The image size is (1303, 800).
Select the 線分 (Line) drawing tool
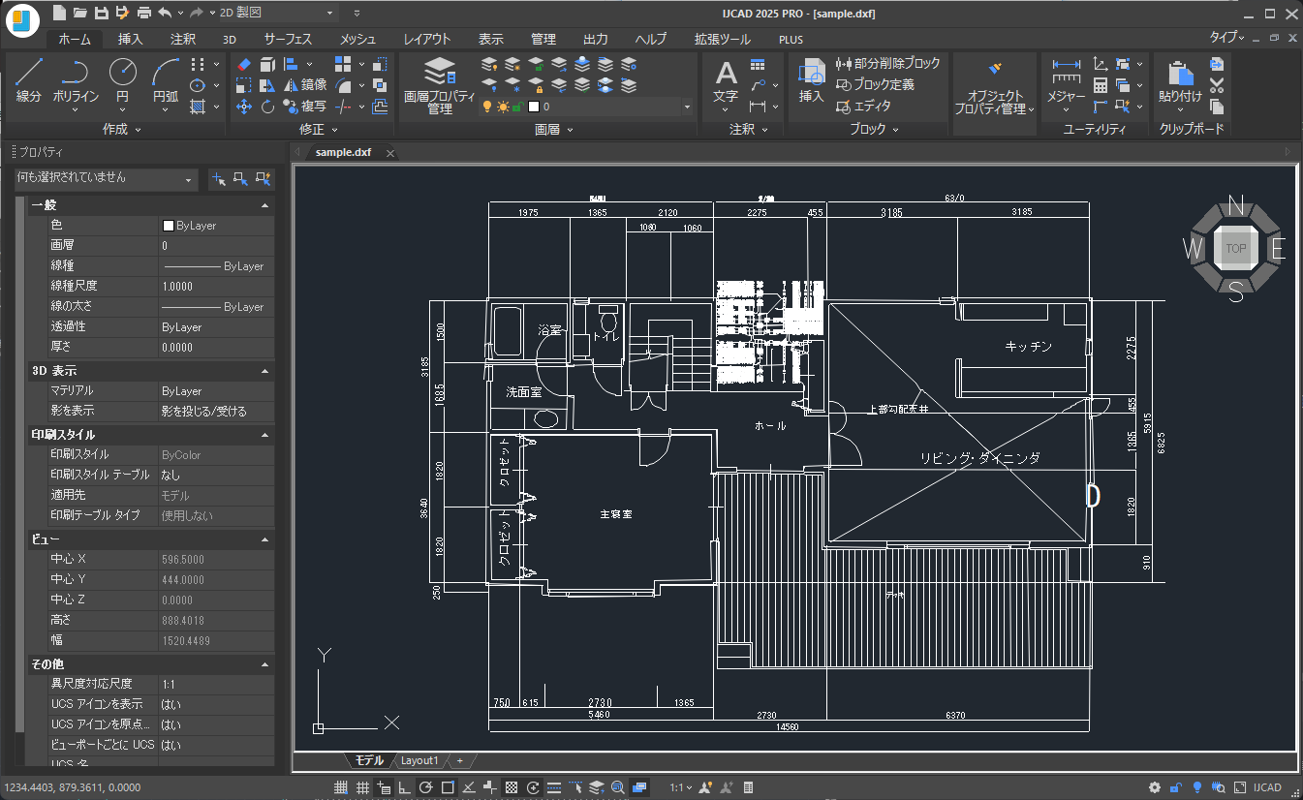click(29, 80)
